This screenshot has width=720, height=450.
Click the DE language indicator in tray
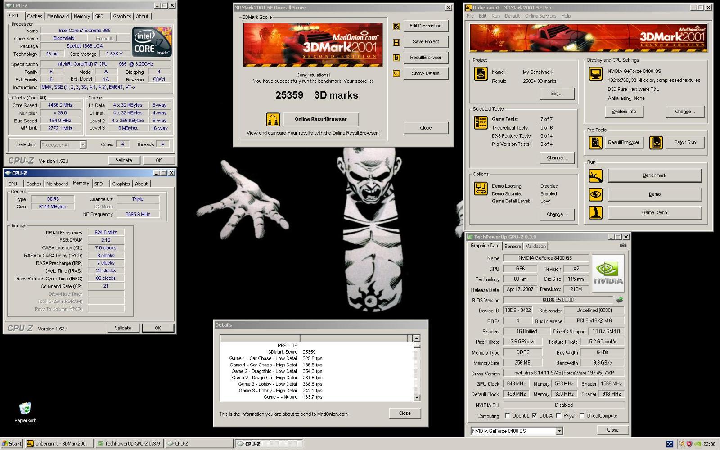tap(669, 444)
